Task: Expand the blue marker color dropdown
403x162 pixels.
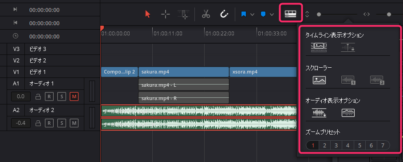Action: [272, 14]
